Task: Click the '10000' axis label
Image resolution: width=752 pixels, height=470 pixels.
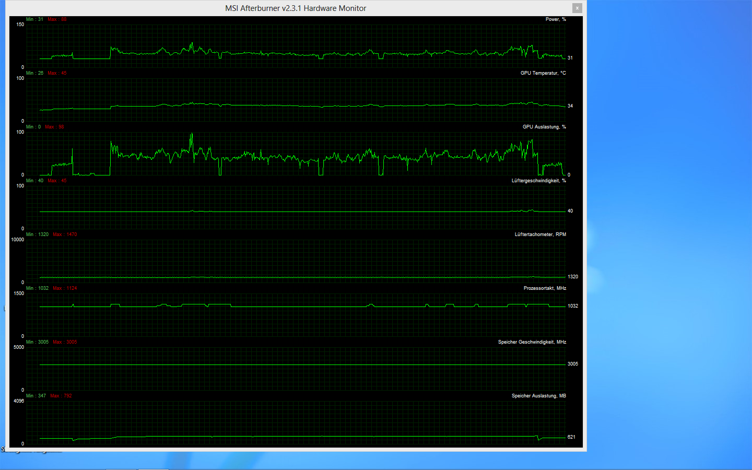Action: point(18,240)
